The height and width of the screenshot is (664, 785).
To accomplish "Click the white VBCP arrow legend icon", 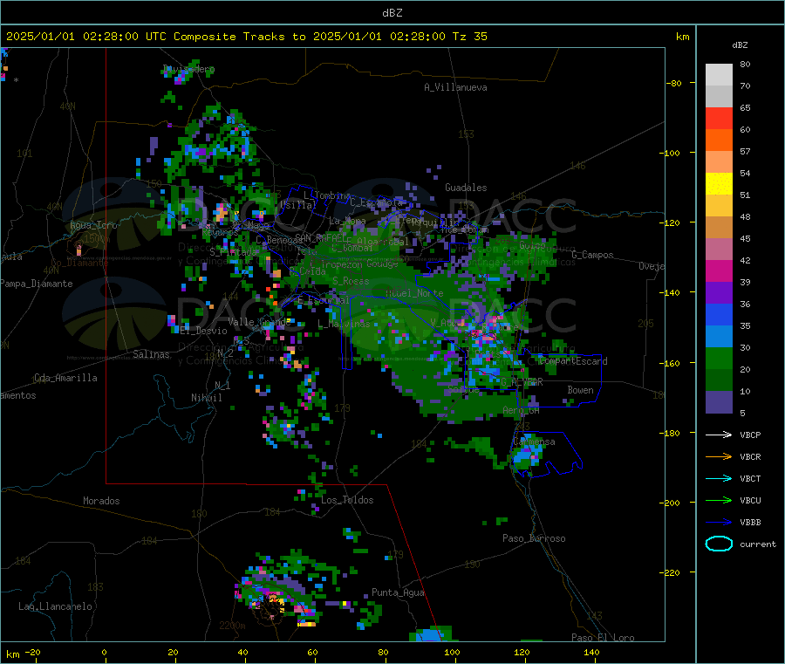I will (719, 435).
